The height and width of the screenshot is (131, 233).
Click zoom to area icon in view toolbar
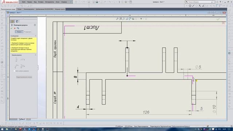(x=121, y=19)
